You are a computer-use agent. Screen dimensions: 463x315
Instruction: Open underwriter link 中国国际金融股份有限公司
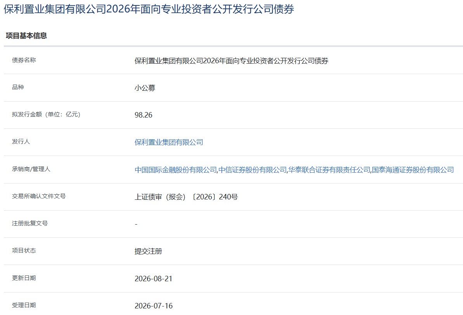point(176,170)
